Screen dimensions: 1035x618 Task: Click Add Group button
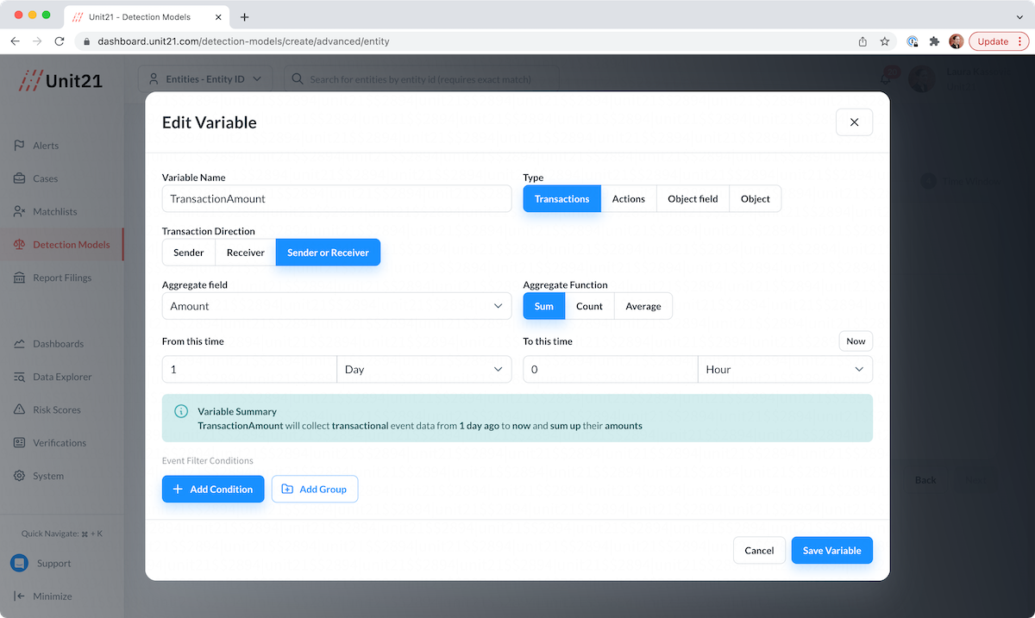click(315, 489)
